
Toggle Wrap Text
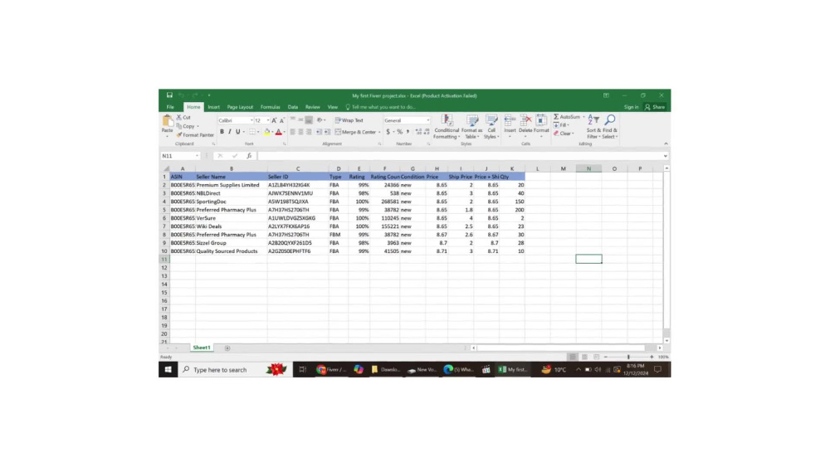(349, 120)
